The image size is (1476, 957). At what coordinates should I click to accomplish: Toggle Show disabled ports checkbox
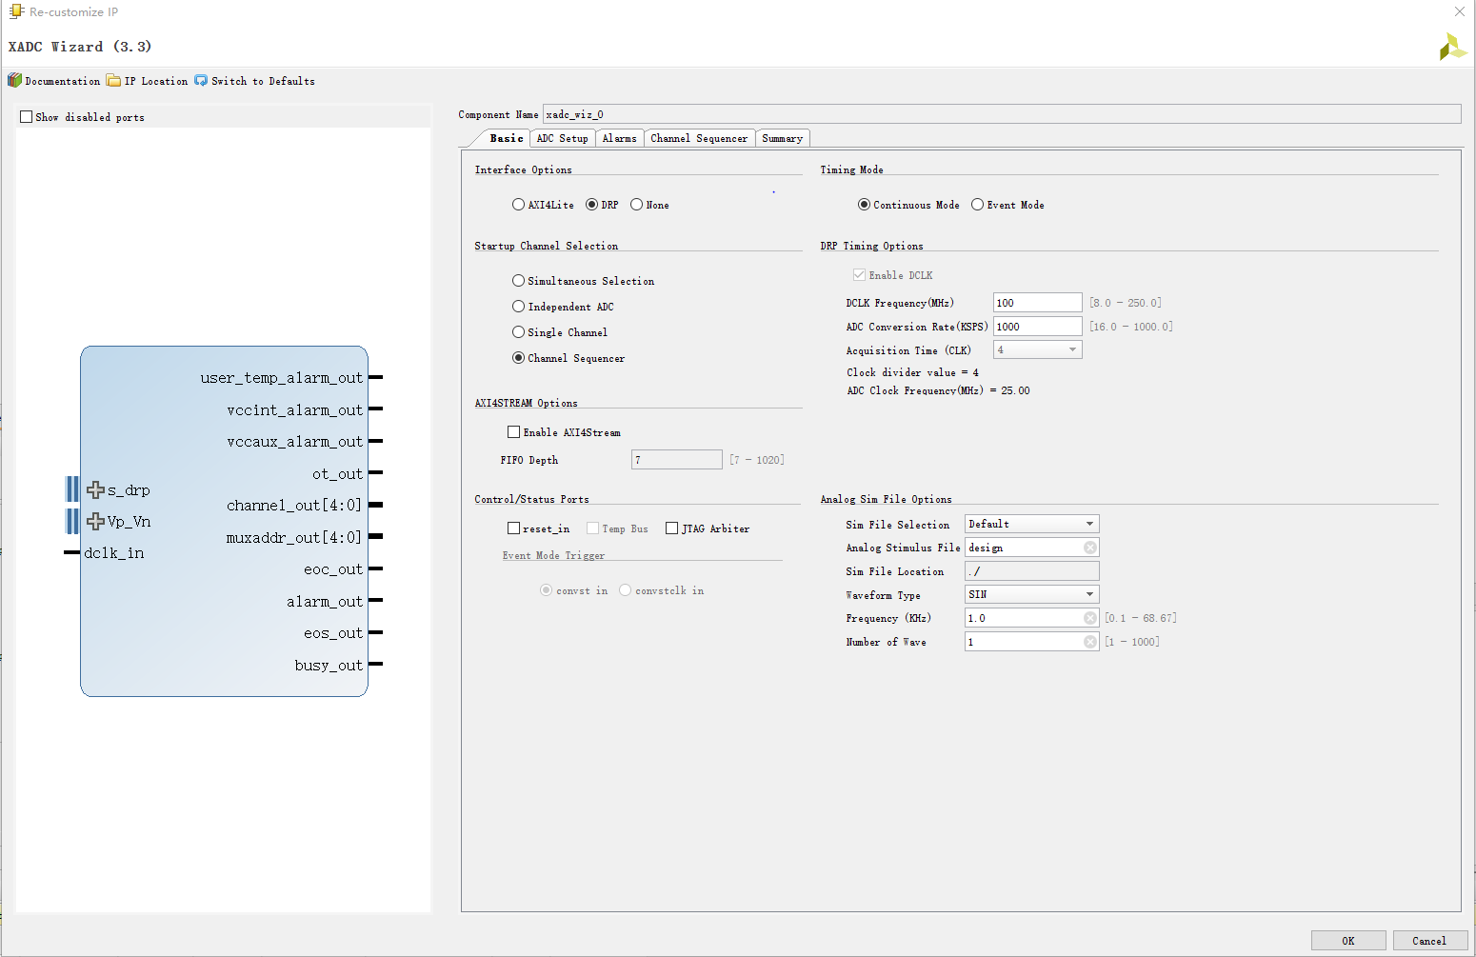click(27, 117)
